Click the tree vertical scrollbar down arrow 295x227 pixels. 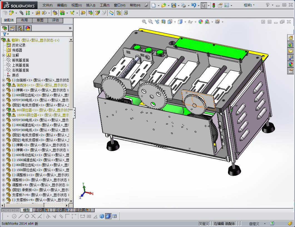[71, 201]
